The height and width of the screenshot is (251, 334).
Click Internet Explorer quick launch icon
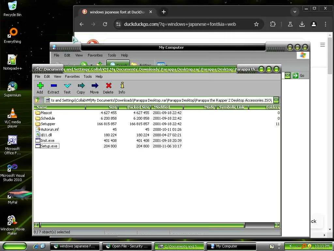pyautogui.click(x=36, y=246)
